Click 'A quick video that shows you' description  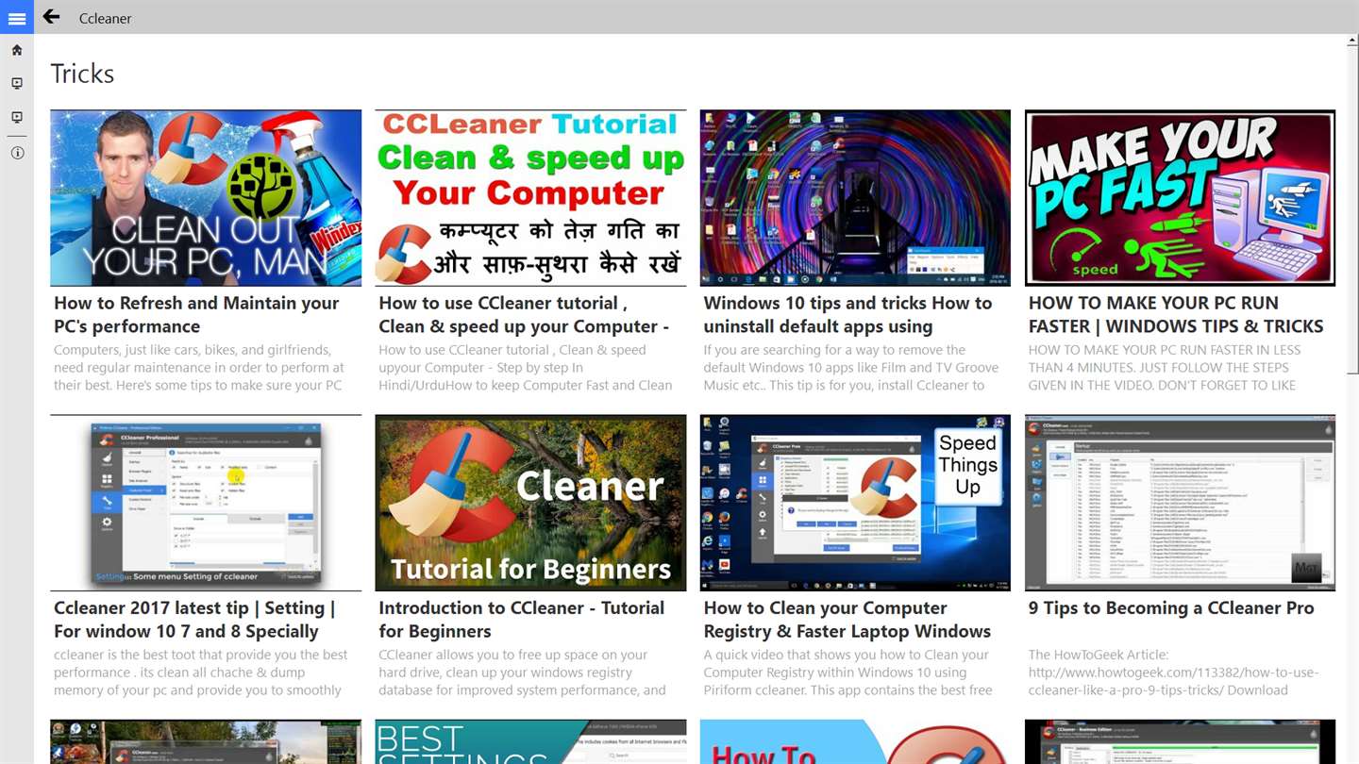tap(848, 673)
